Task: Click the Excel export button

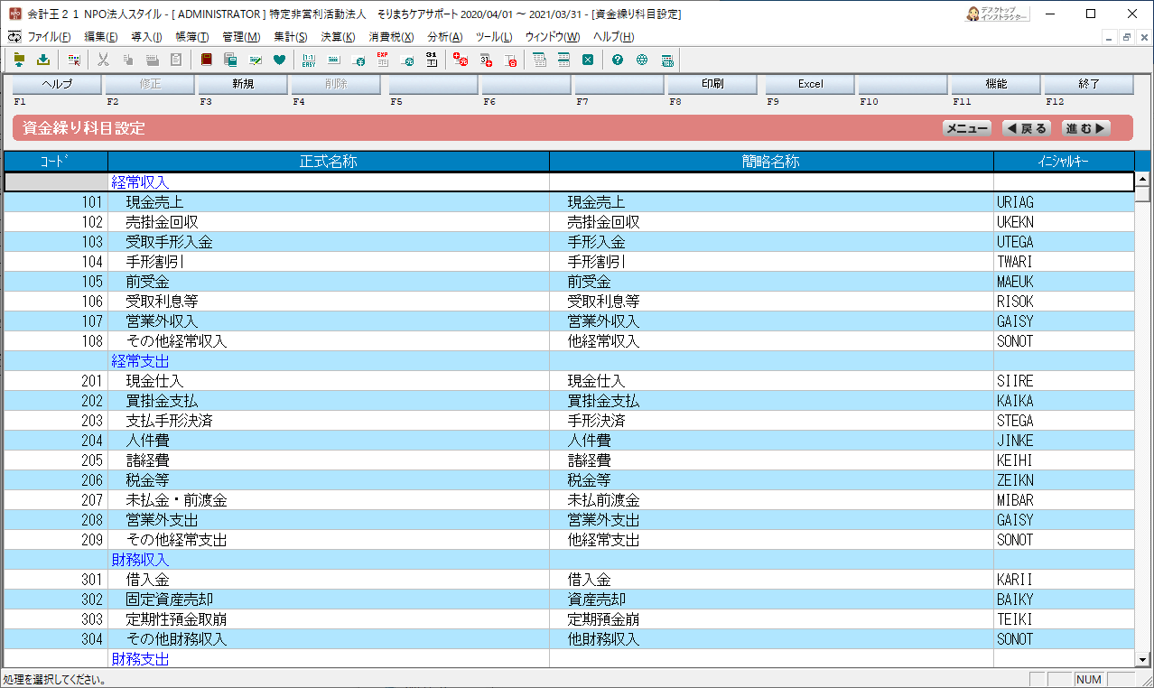Action: [x=810, y=84]
